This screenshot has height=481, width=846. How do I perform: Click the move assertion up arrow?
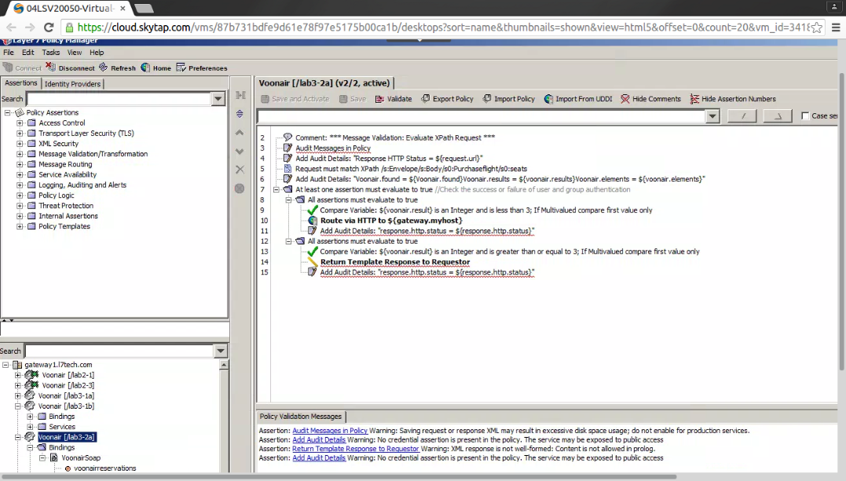[x=240, y=133]
